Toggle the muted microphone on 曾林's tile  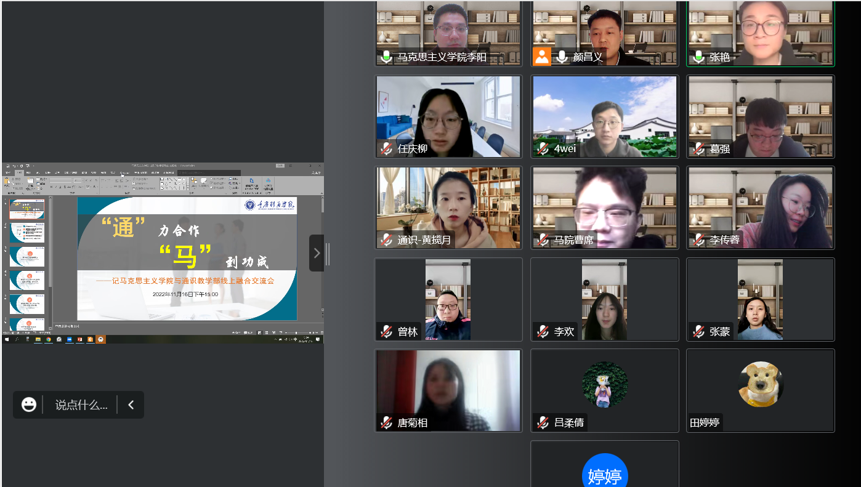(386, 332)
